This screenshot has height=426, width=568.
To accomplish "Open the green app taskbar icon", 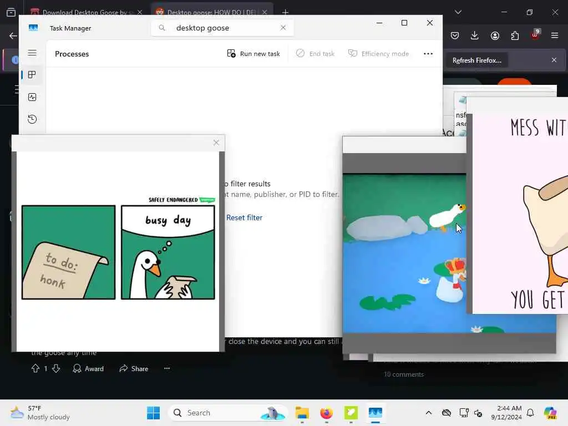I will coord(351,413).
